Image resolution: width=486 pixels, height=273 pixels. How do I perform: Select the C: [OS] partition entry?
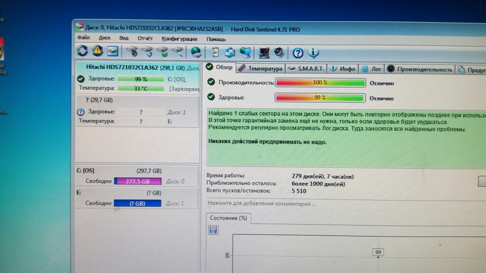tap(138, 176)
